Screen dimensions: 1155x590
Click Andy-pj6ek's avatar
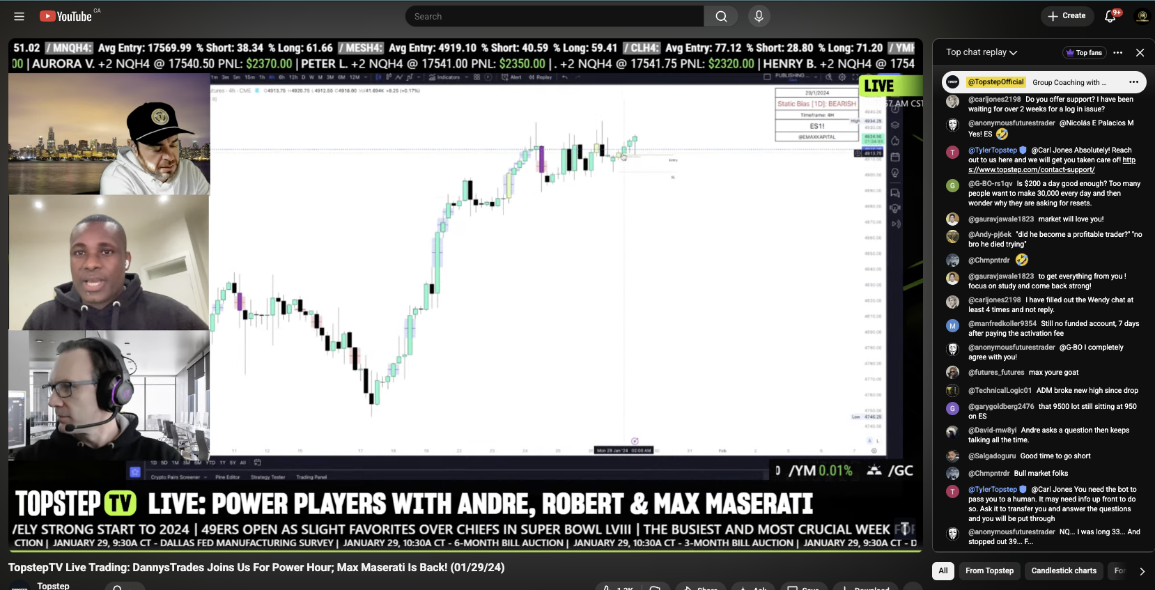click(x=952, y=236)
